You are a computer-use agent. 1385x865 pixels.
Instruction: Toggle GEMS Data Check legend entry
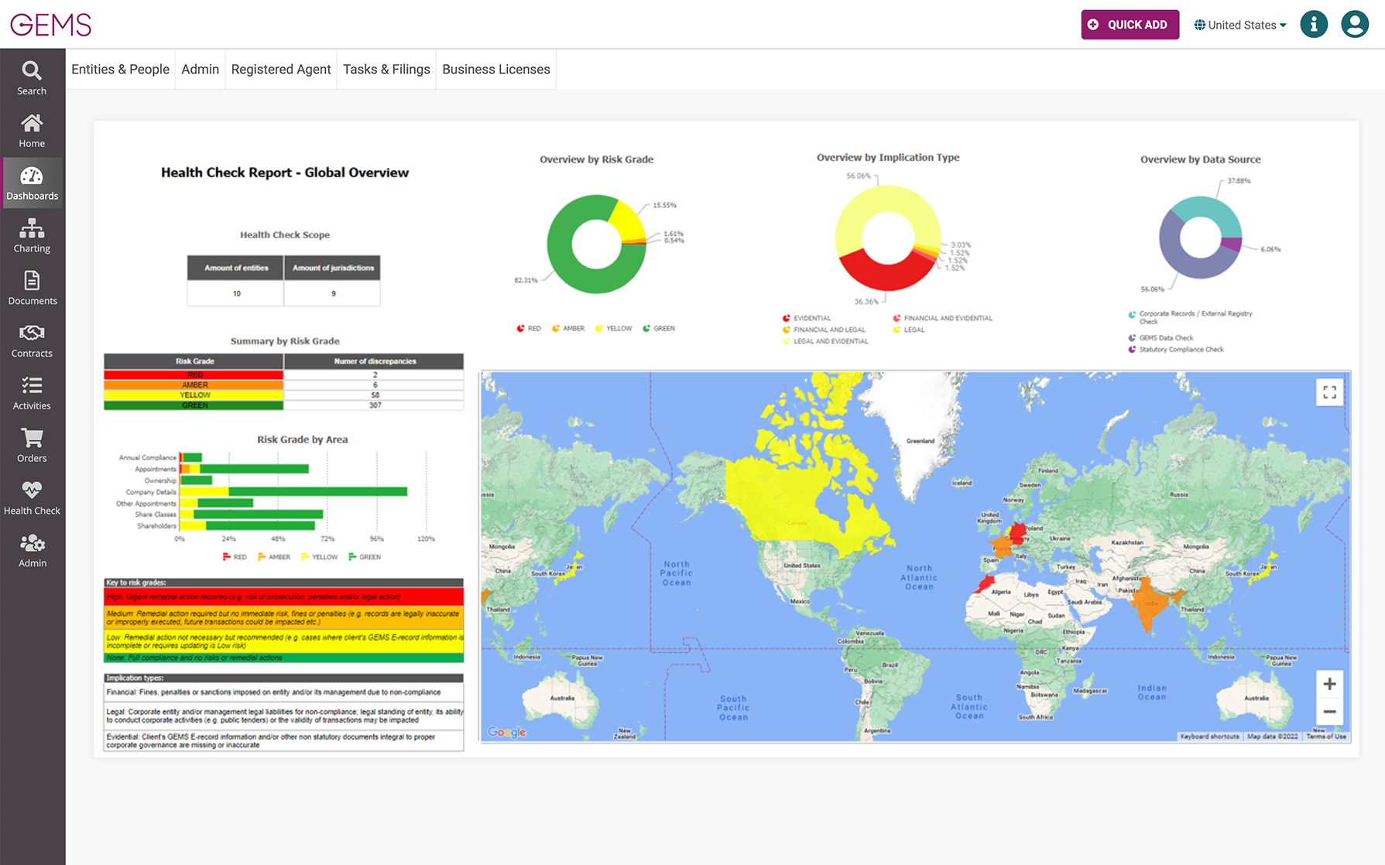click(x=1160, y=338)
